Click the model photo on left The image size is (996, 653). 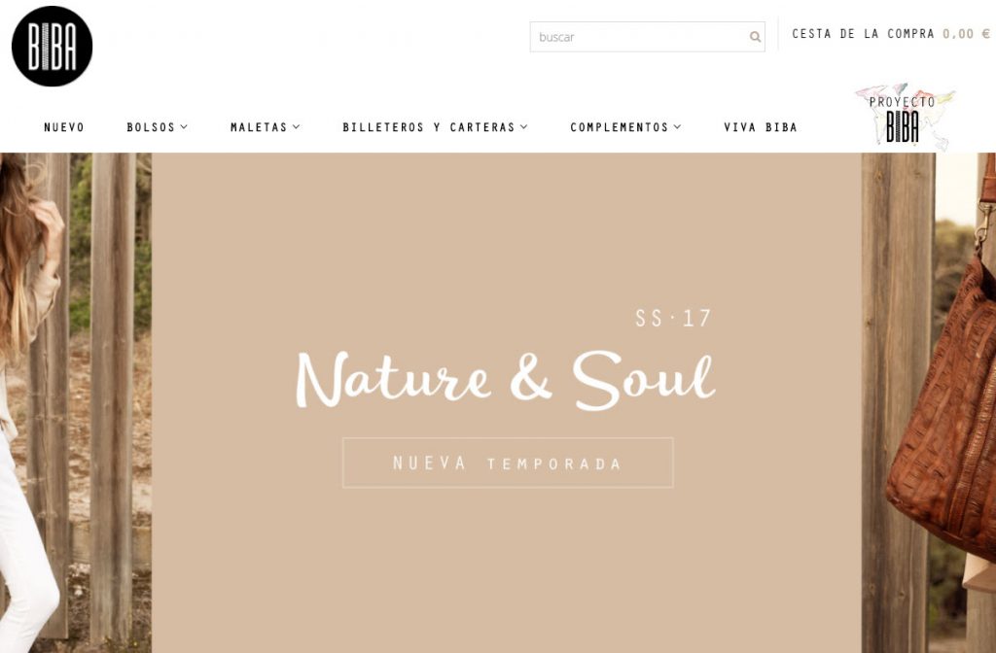coord(76,402)
